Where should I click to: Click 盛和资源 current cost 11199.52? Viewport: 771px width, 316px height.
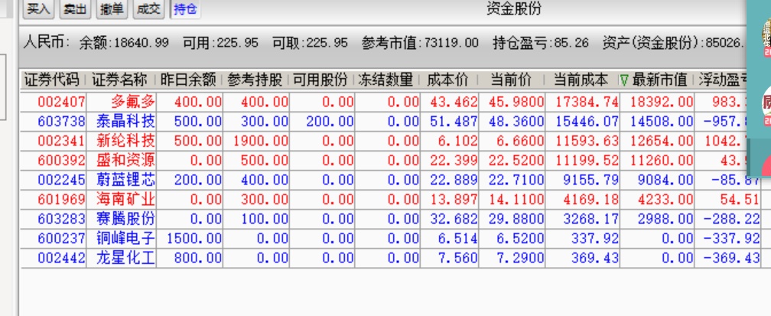point(587,161)
